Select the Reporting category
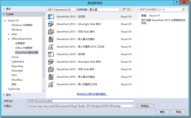Screen dimensions: 191x118 pyautogui.click(x=17, y=66)
